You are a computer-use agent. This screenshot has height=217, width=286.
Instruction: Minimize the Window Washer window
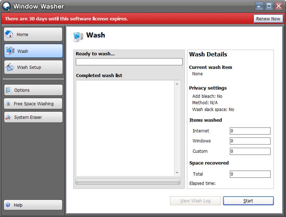pyautogui.click(x=259, y=6)
